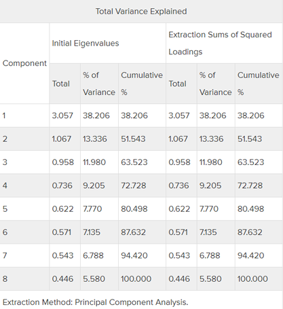Click the Initial Eigenvalues header
This screenshot has width=283, height=309.
pos(86,43)
